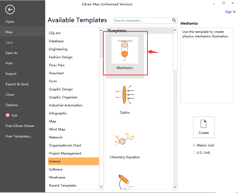Click the red Exit icon
Viewport: 238px width, 193px height.
pos(7,115)
